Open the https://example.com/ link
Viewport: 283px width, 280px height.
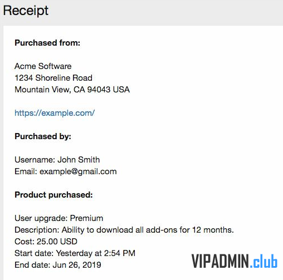55,113
